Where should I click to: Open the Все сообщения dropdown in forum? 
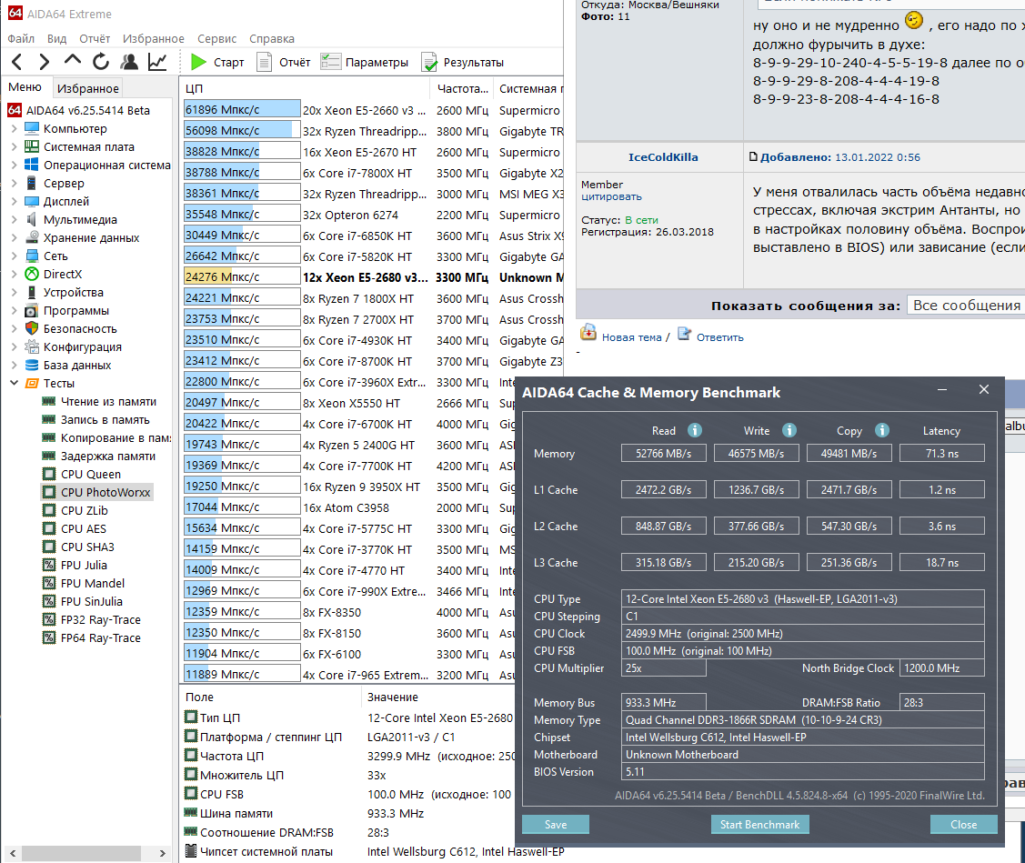966,306
